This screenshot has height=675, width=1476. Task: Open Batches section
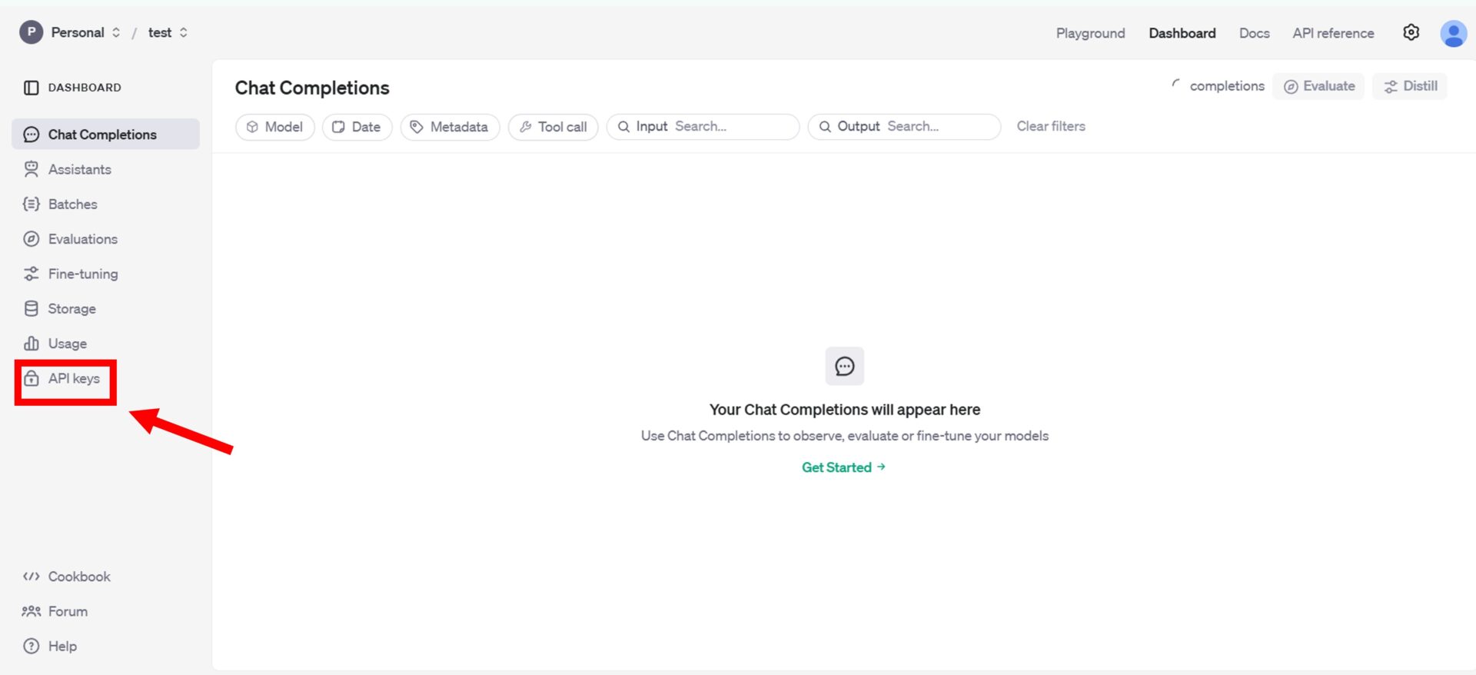(72, 204)
